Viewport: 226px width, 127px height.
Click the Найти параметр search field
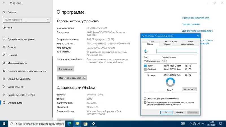point(26,20)
